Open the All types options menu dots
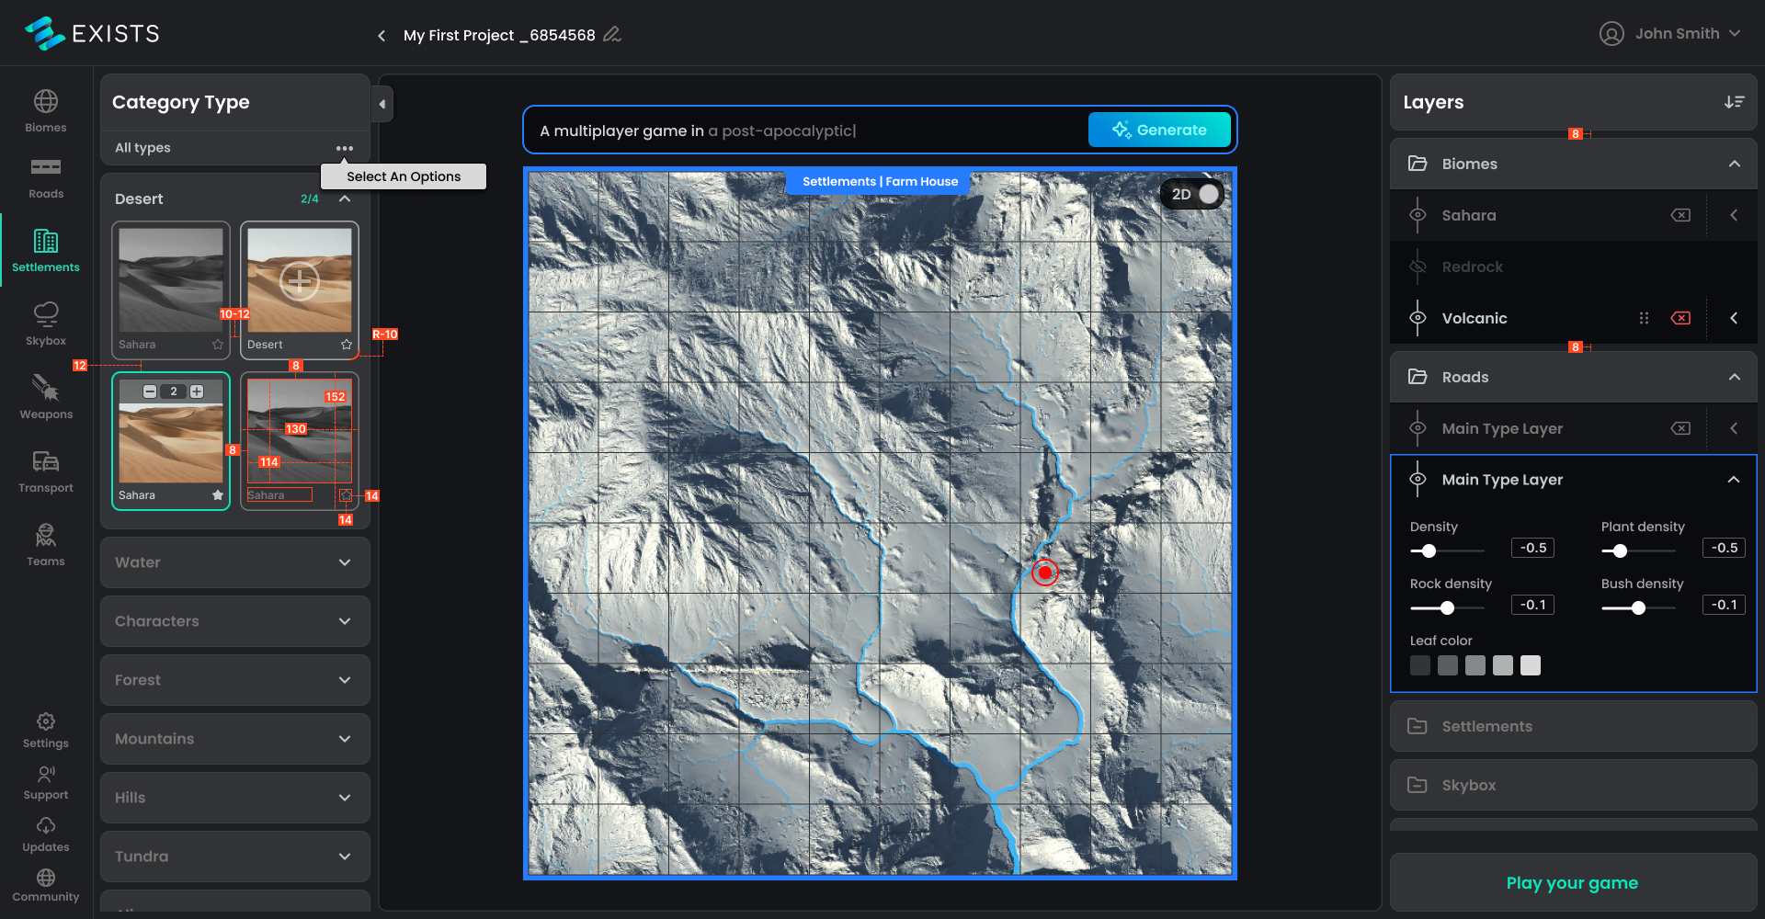1765x919 pixels. [345, 148]
